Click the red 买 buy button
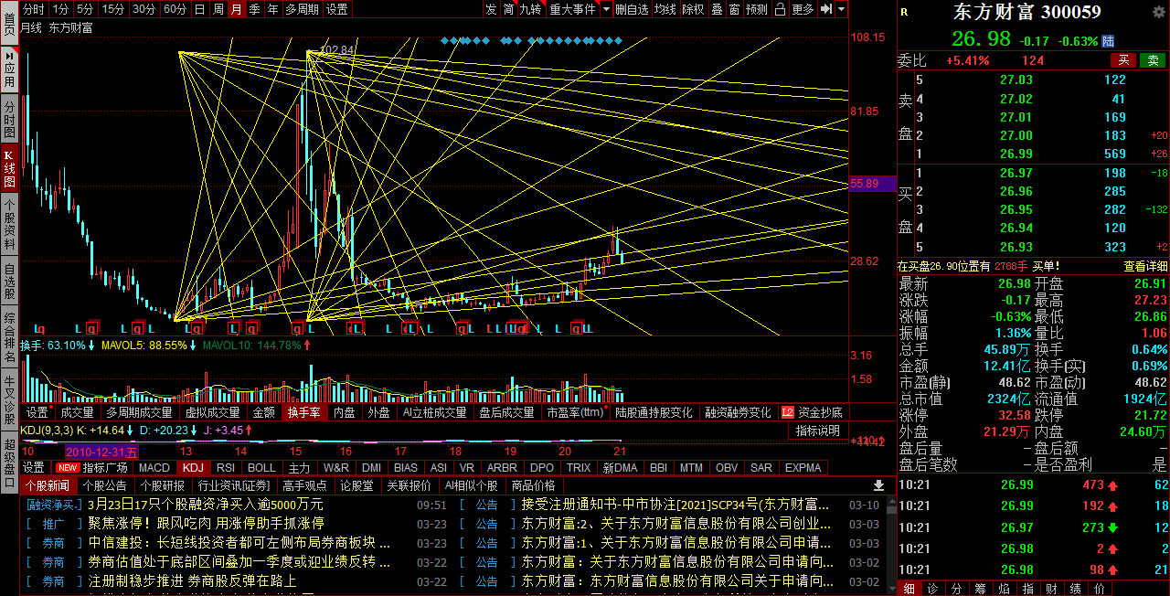Viewport: 1170px width, 596px height. [1123, 60]
